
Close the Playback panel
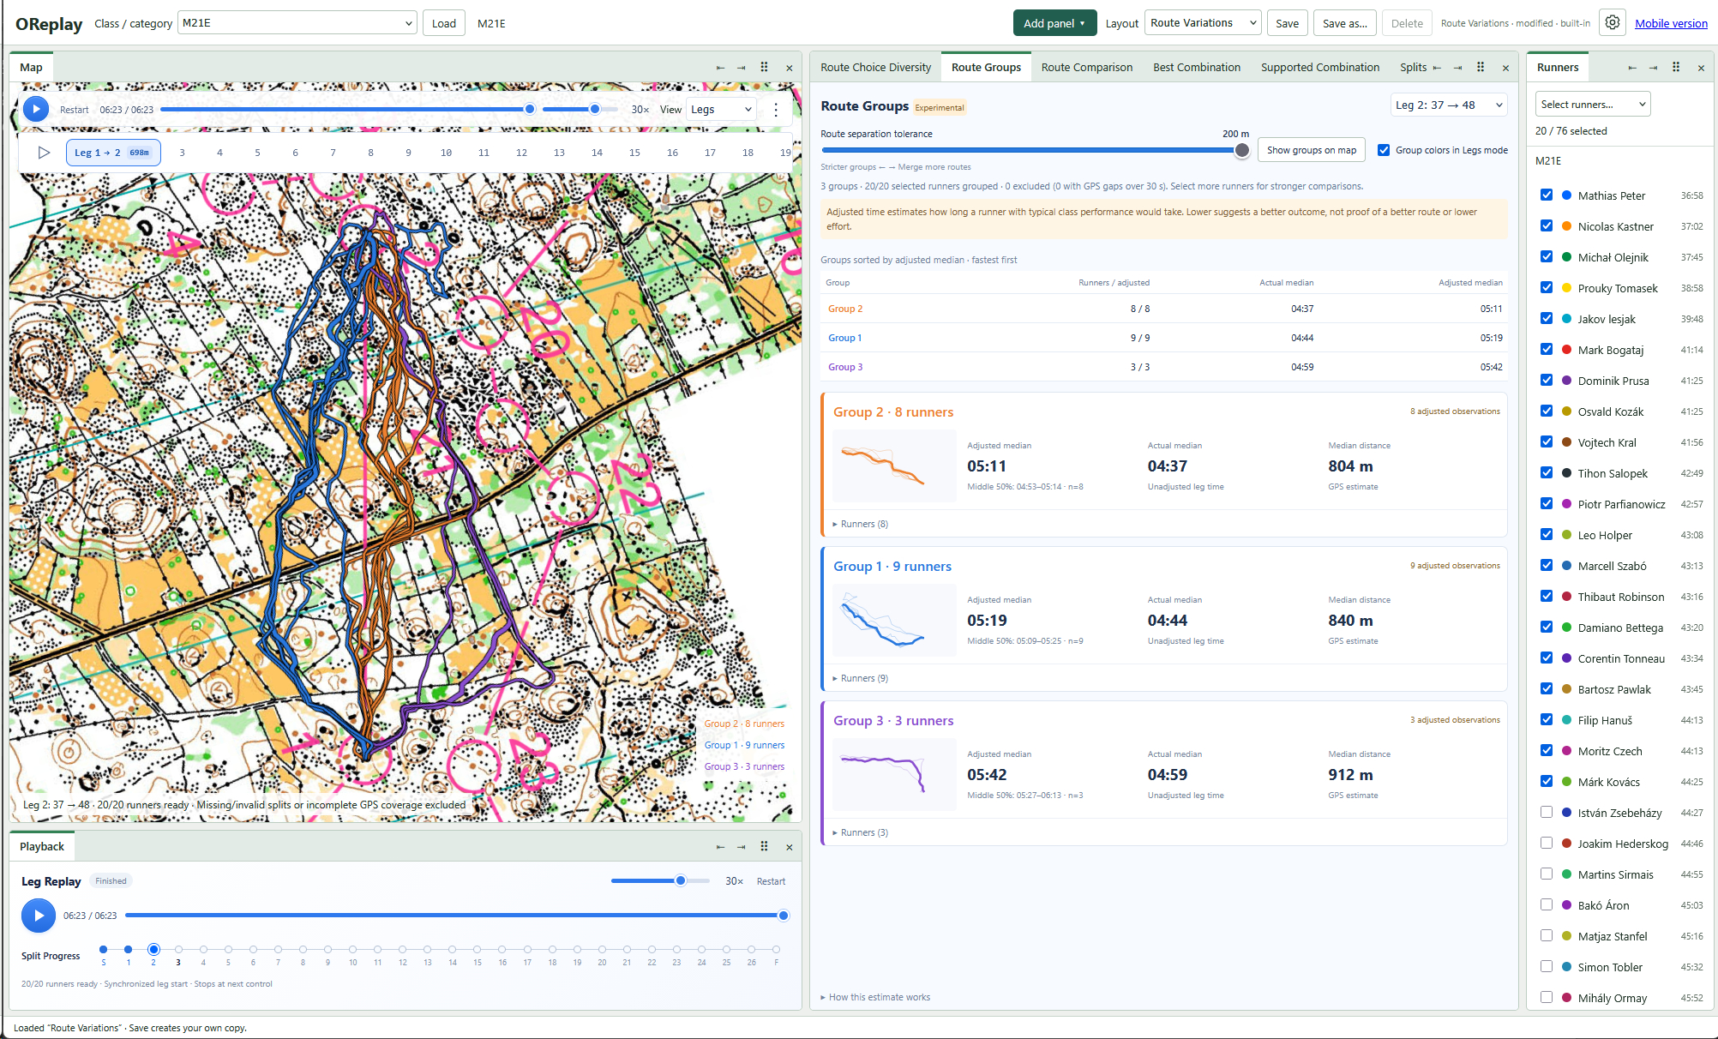(790, 847)
